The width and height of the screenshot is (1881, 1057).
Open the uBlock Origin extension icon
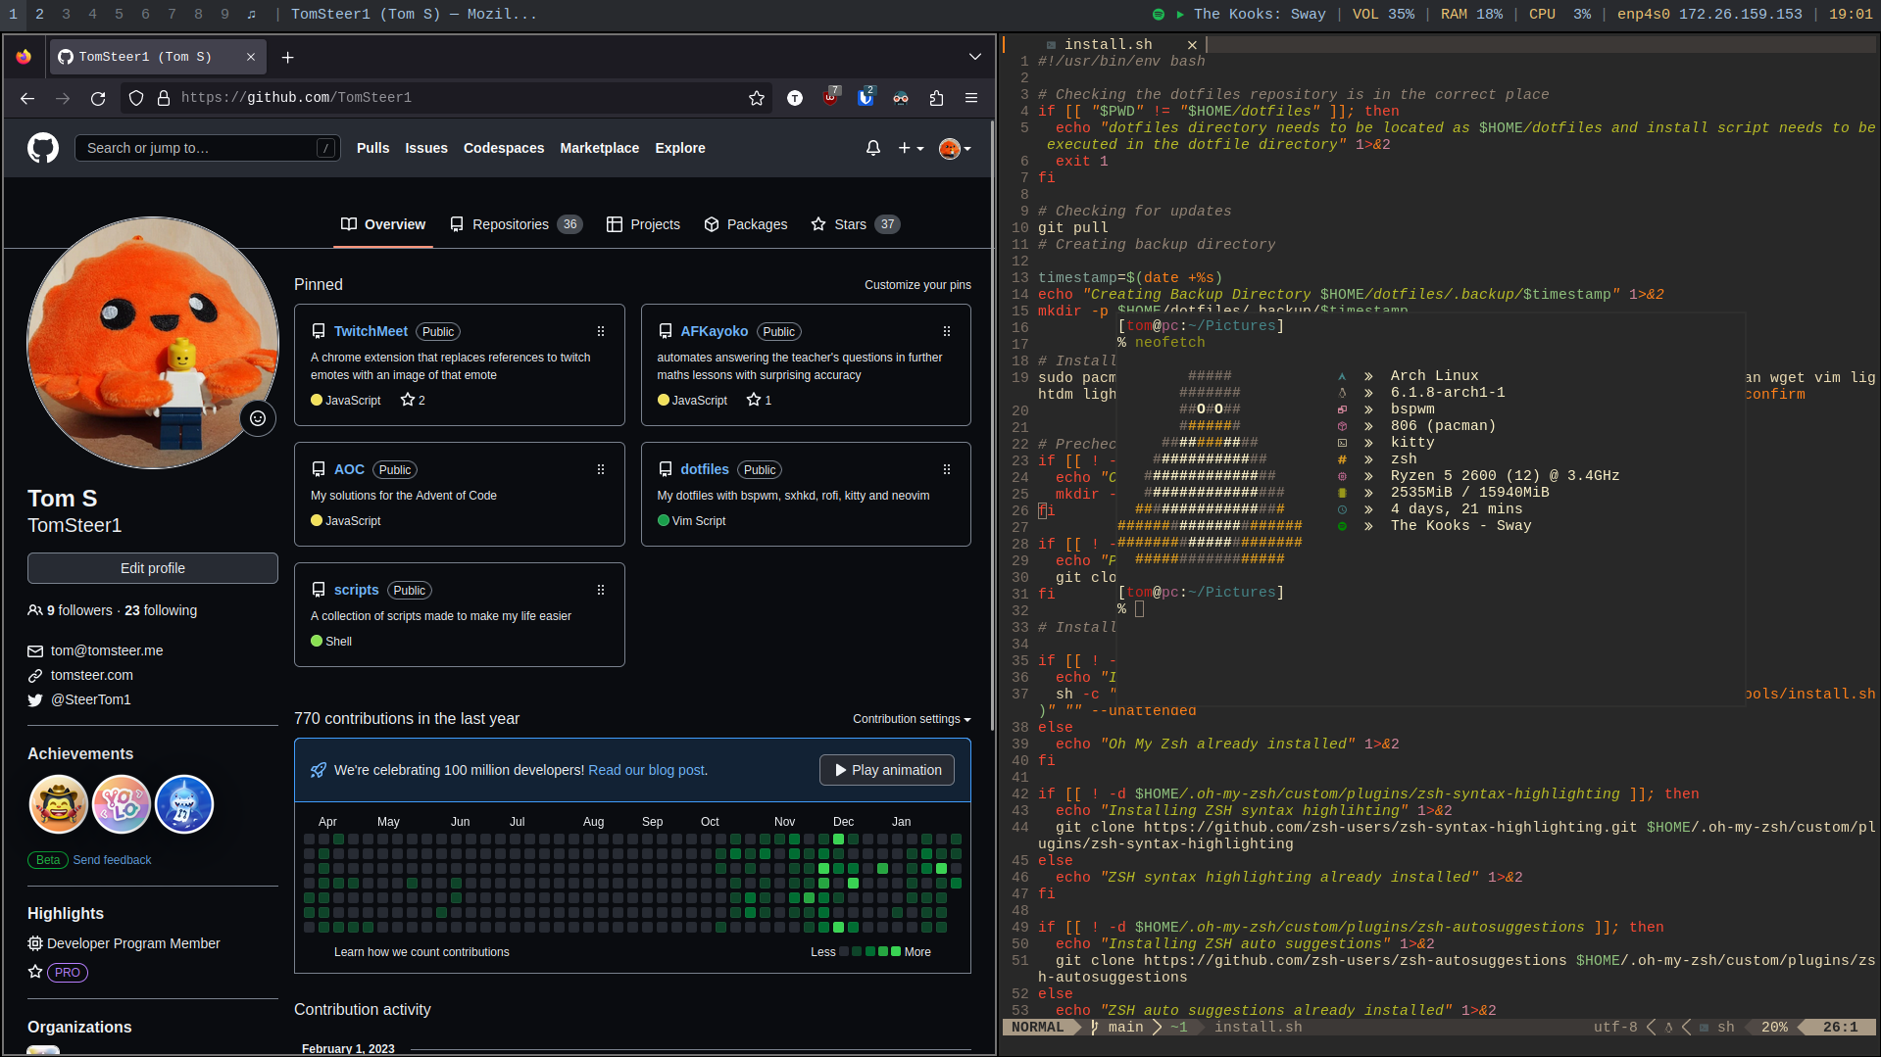pos(830,97)
